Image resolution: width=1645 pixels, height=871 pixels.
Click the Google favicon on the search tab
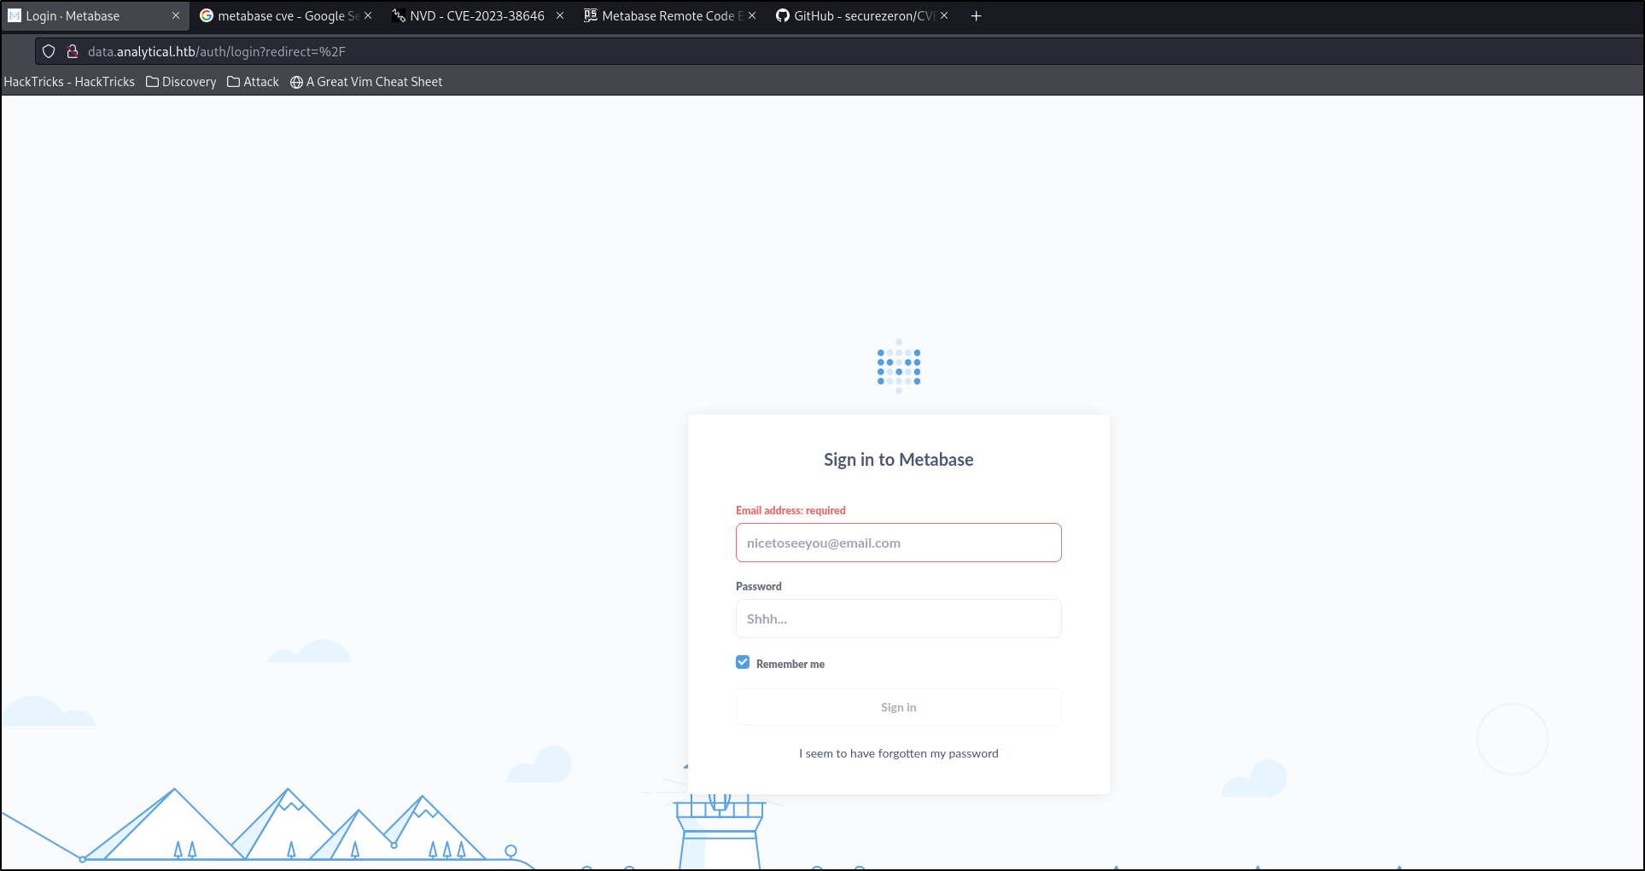pos(207,16)
